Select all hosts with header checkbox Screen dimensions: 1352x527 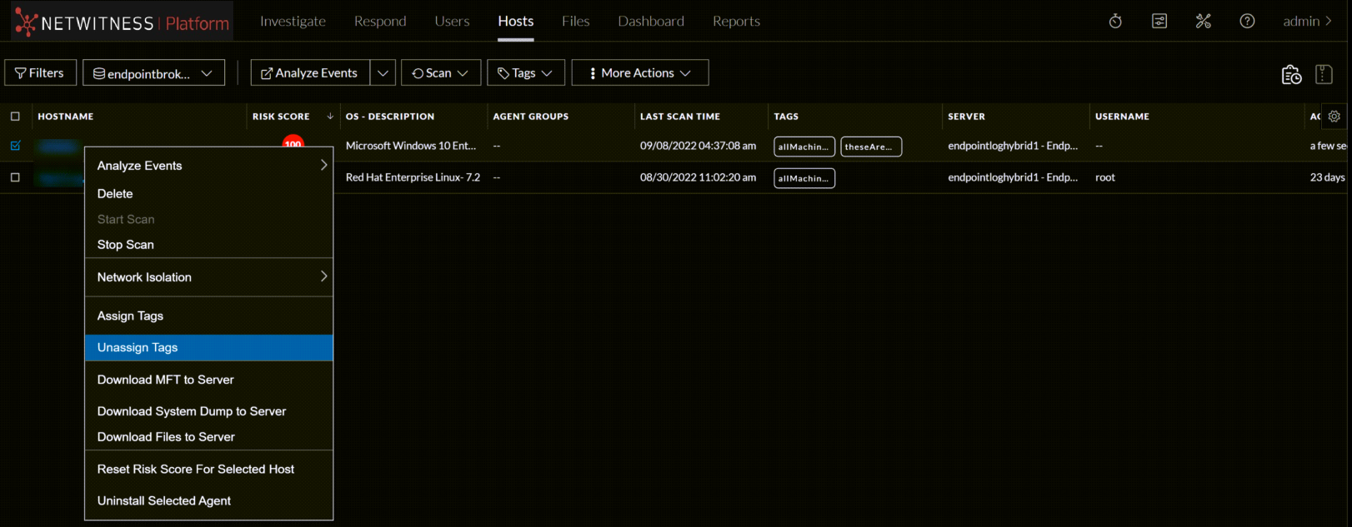coord(15,117)
